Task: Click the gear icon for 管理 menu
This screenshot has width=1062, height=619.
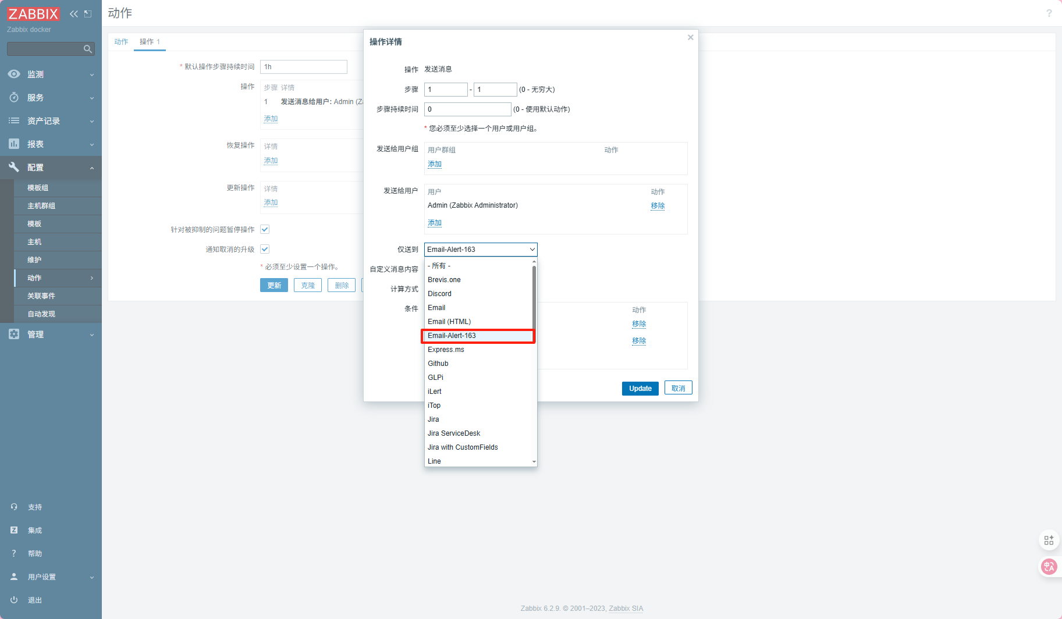Action: [x=14, y=334]
